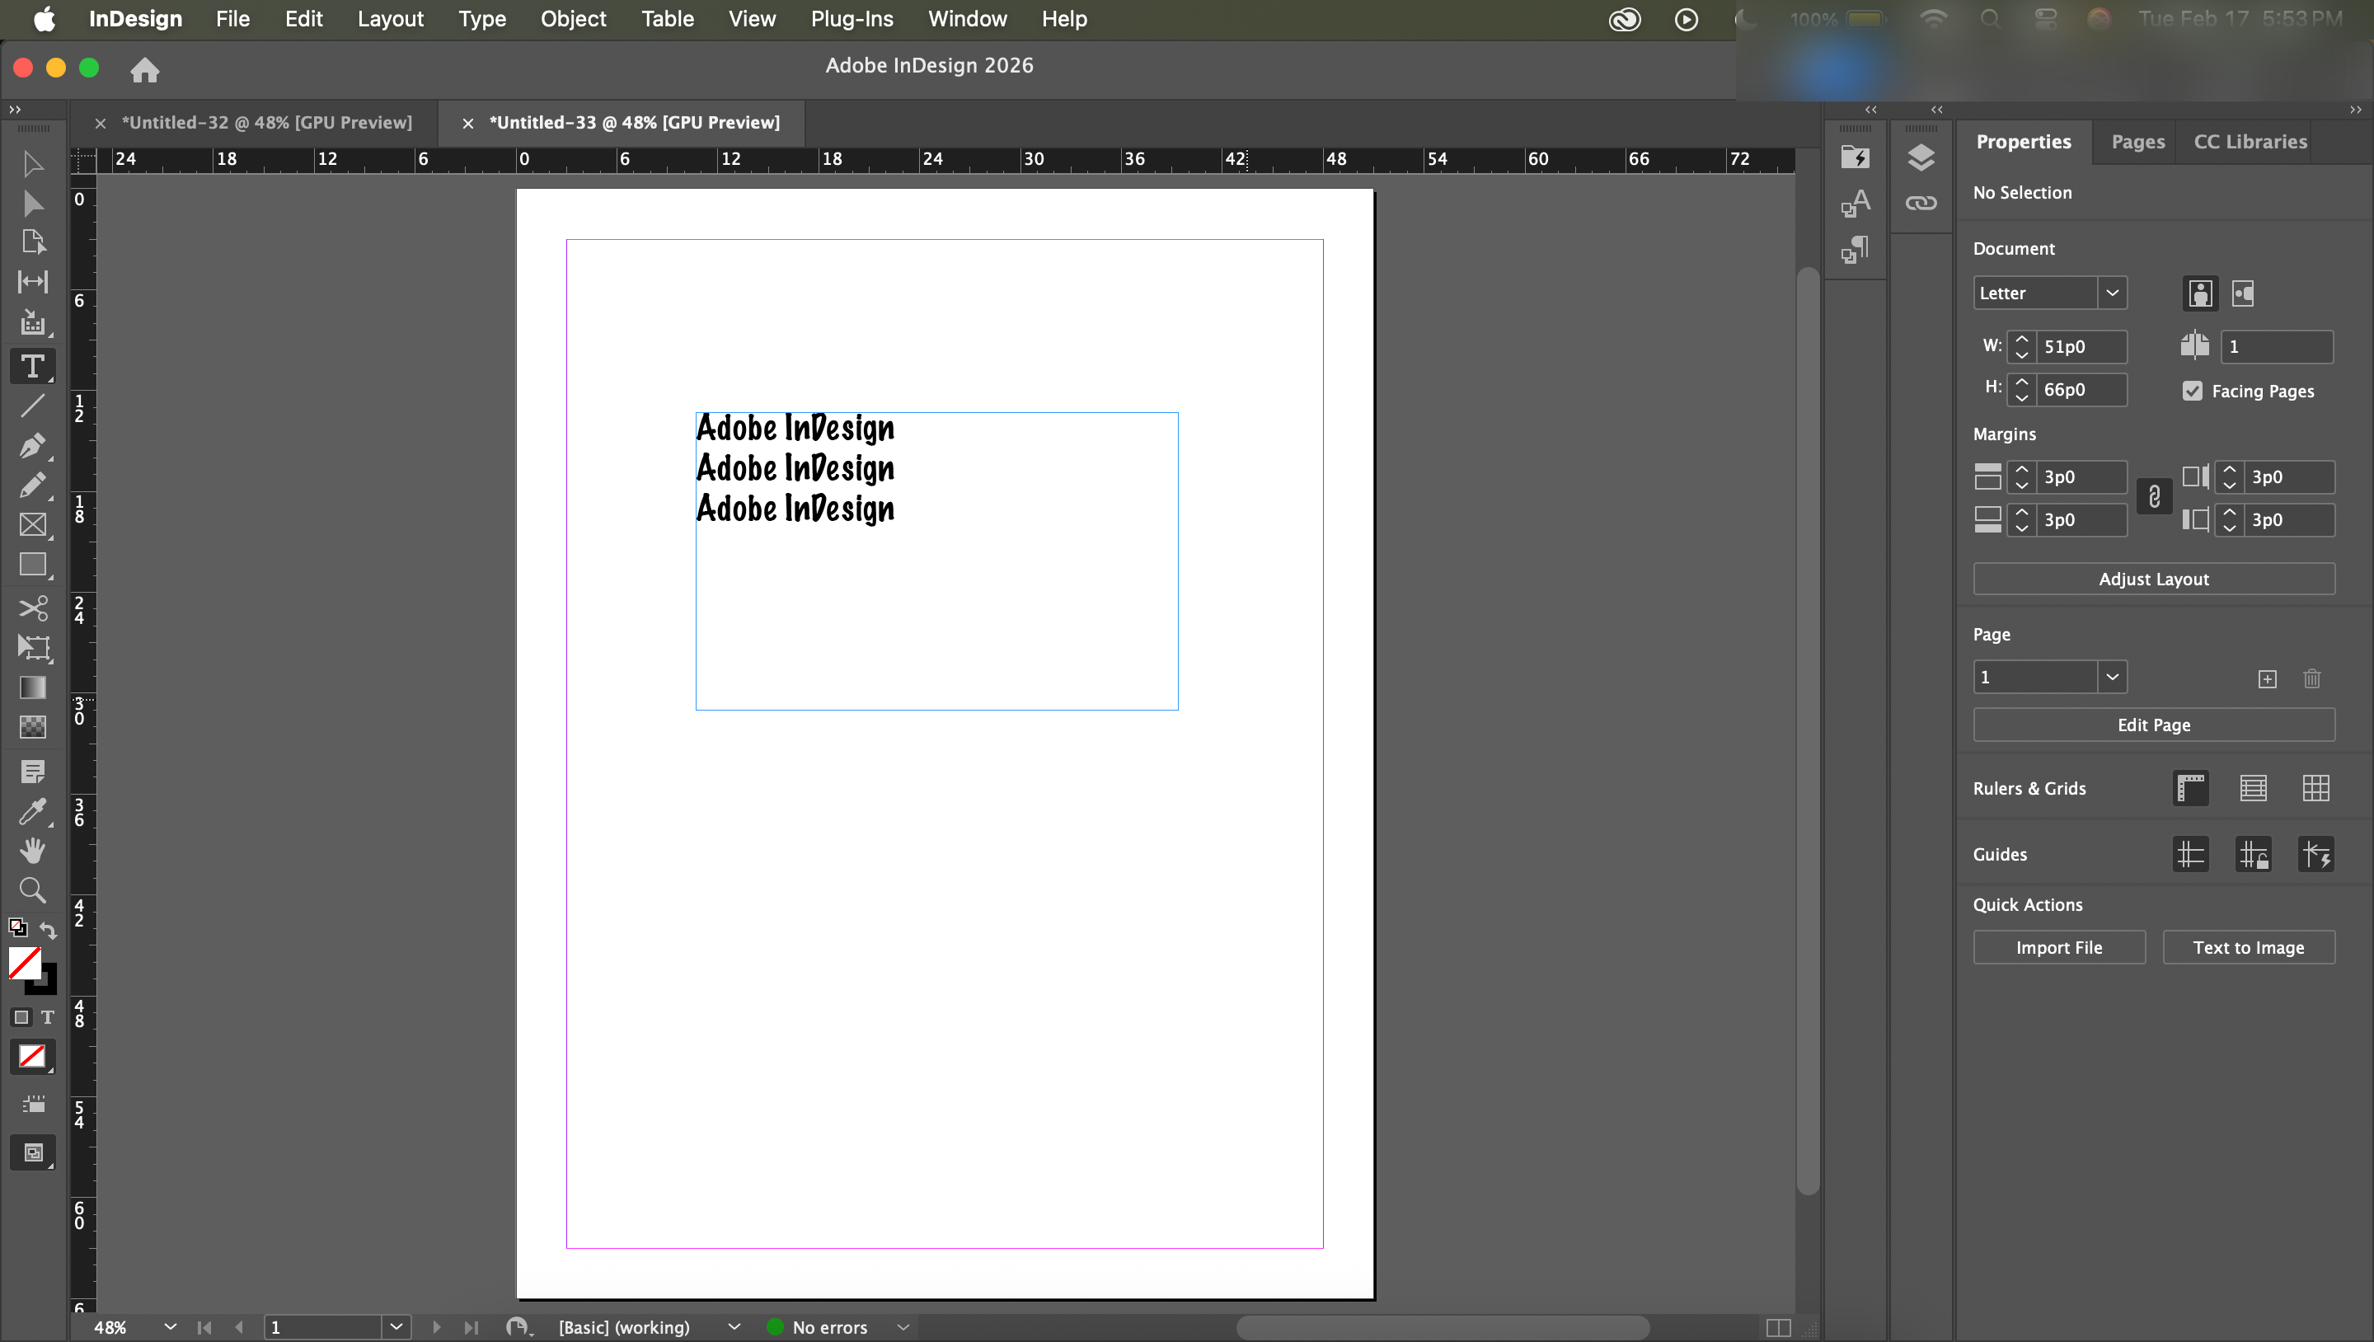Open the Layers panel icon
This screenshot has height=1342, width=2374.
pos(1921,157)
